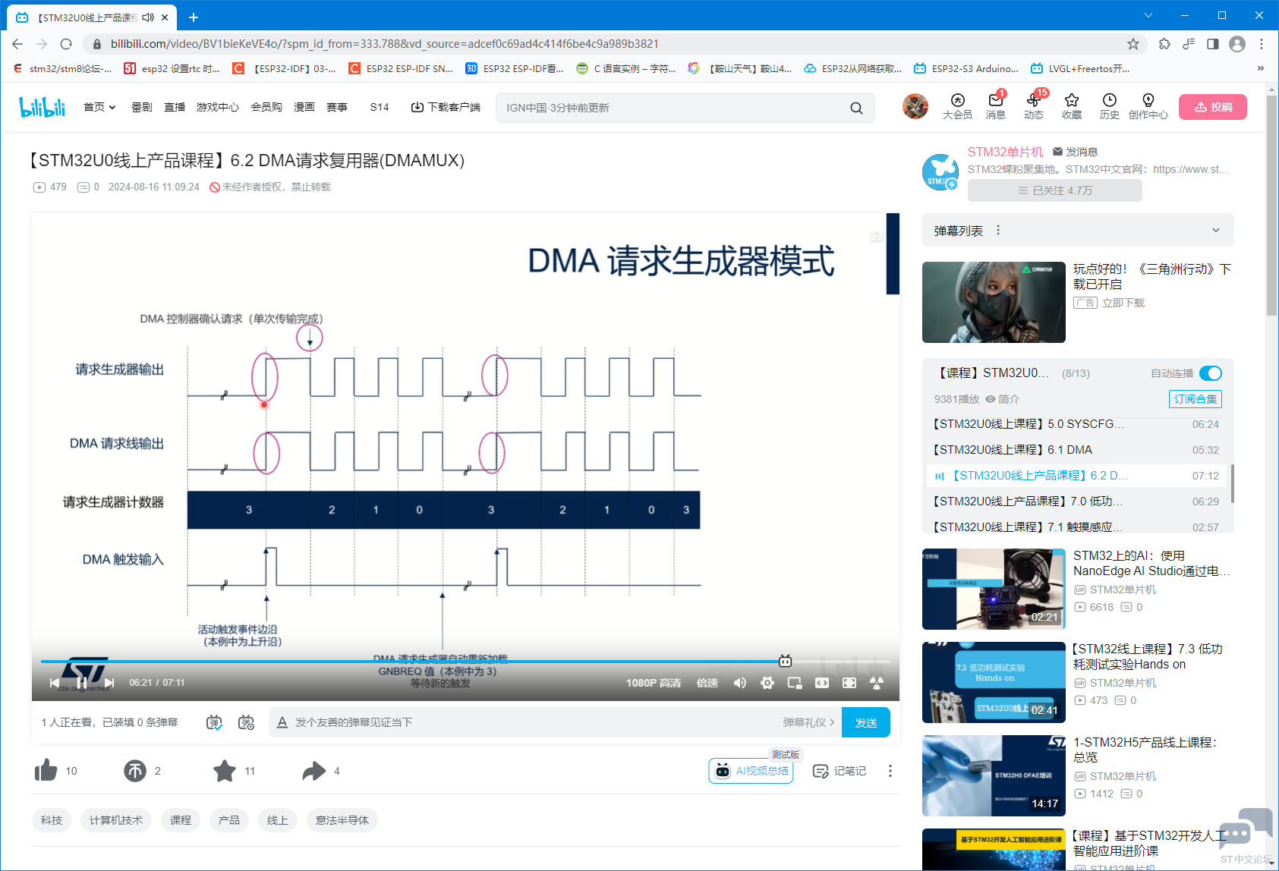
Task: Click the playlist scrollbar
Action: (1232, 483)
